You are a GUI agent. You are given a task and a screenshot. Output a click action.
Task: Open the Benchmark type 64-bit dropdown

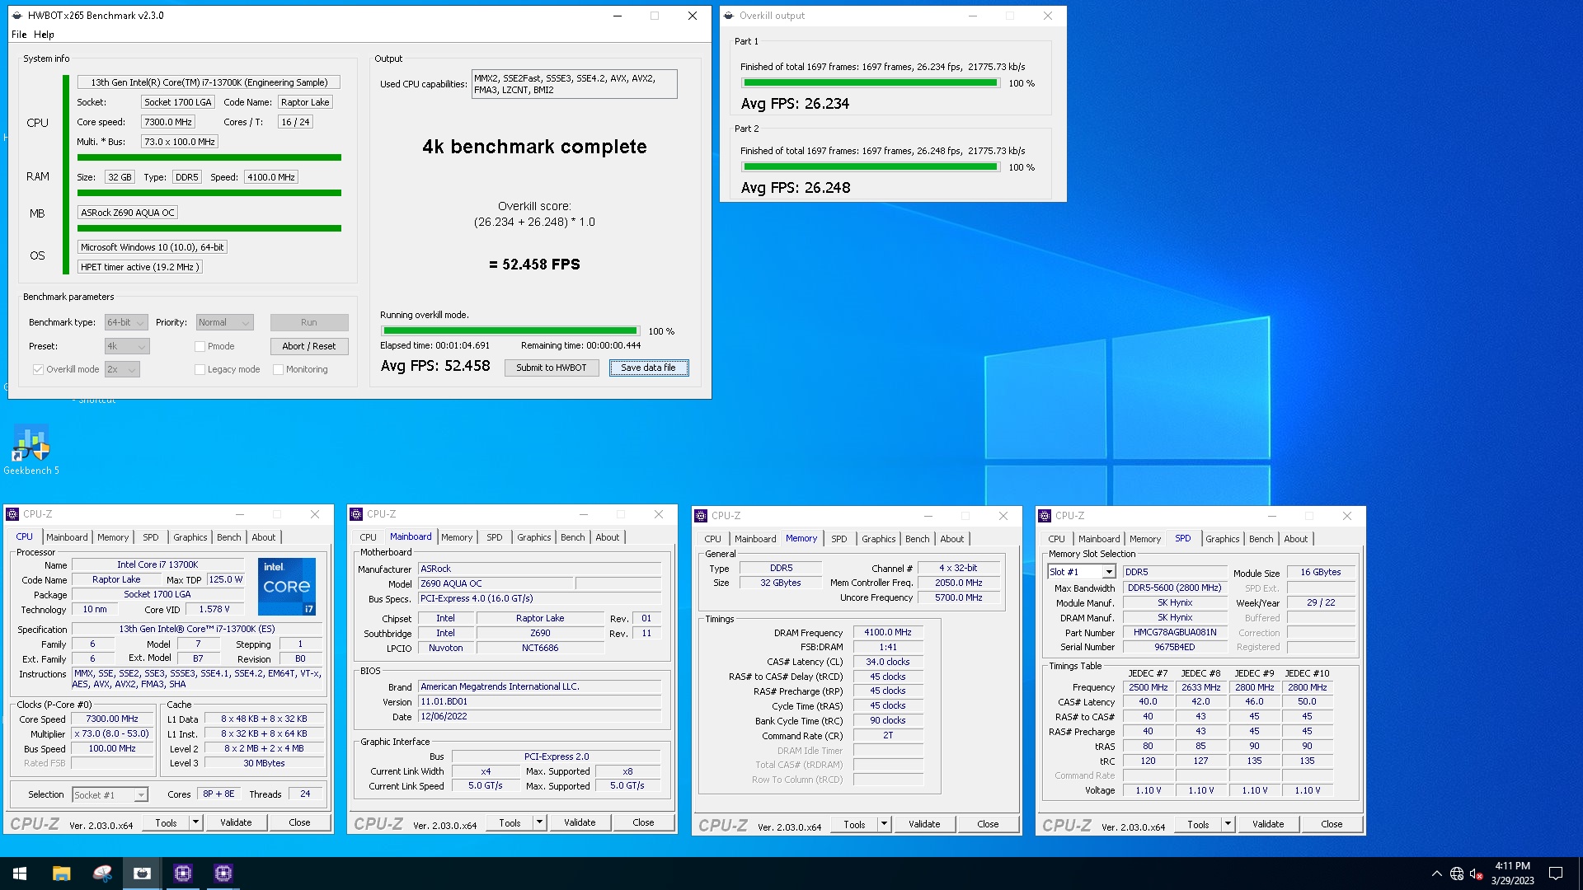[x=126, y=322]
